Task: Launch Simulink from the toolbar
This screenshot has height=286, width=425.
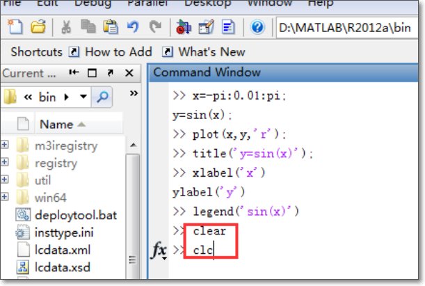Action: [183, 28]
